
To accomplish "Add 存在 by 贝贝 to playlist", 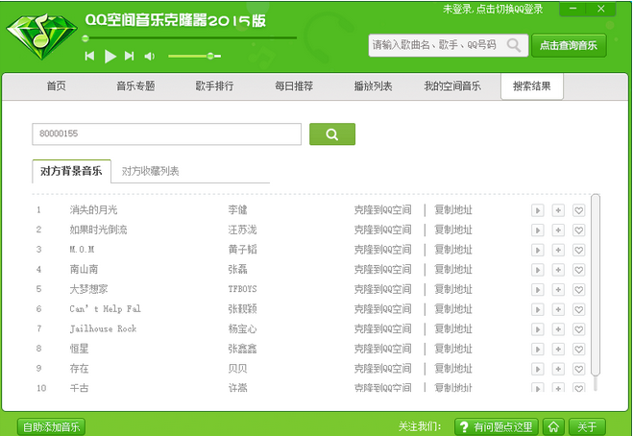I will (558, 369).
